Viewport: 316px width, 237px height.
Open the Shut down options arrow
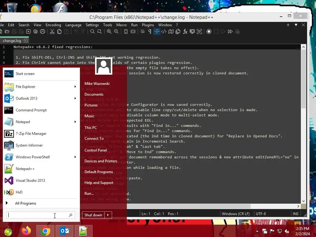(x=108, y=215)
